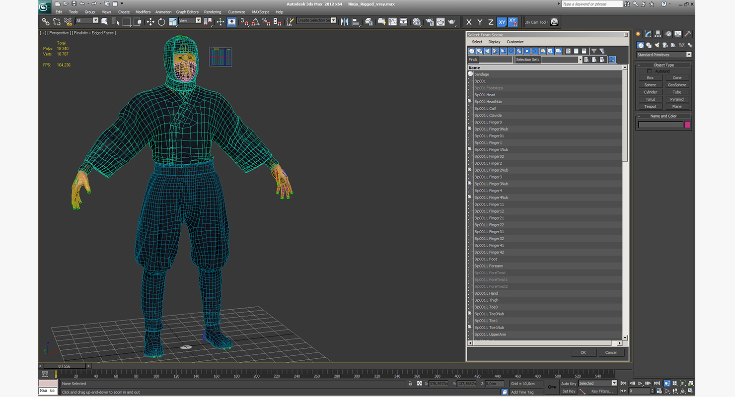Open the Hierarchy command panel tab
Viewport: 735px width, 397px height.
coord(658,34)
